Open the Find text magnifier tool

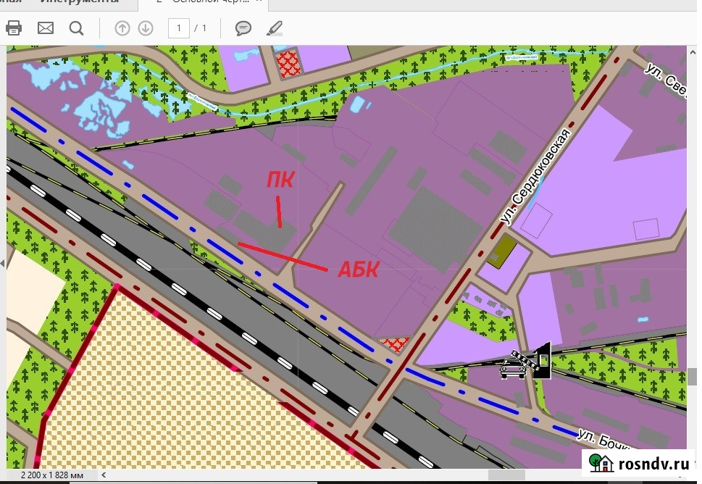(77, 29)
